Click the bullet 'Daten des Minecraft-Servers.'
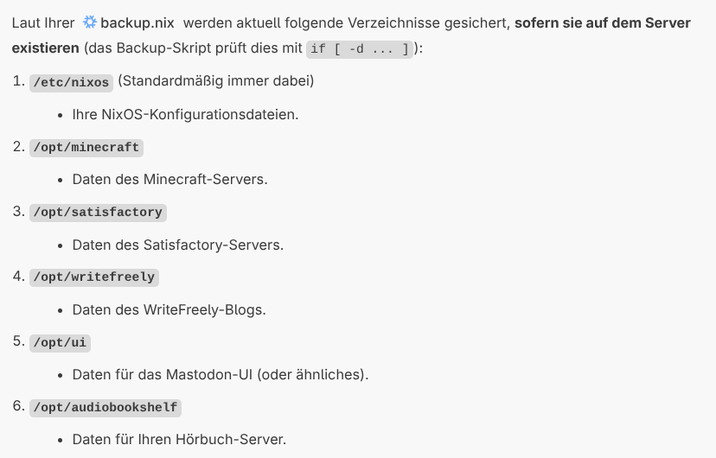The width and height of the screenshot is (716, 458). click(x=169, y=179)
